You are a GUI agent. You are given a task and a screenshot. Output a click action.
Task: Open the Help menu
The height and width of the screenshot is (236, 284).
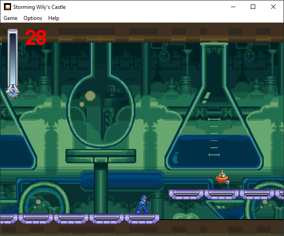(54, 18)
